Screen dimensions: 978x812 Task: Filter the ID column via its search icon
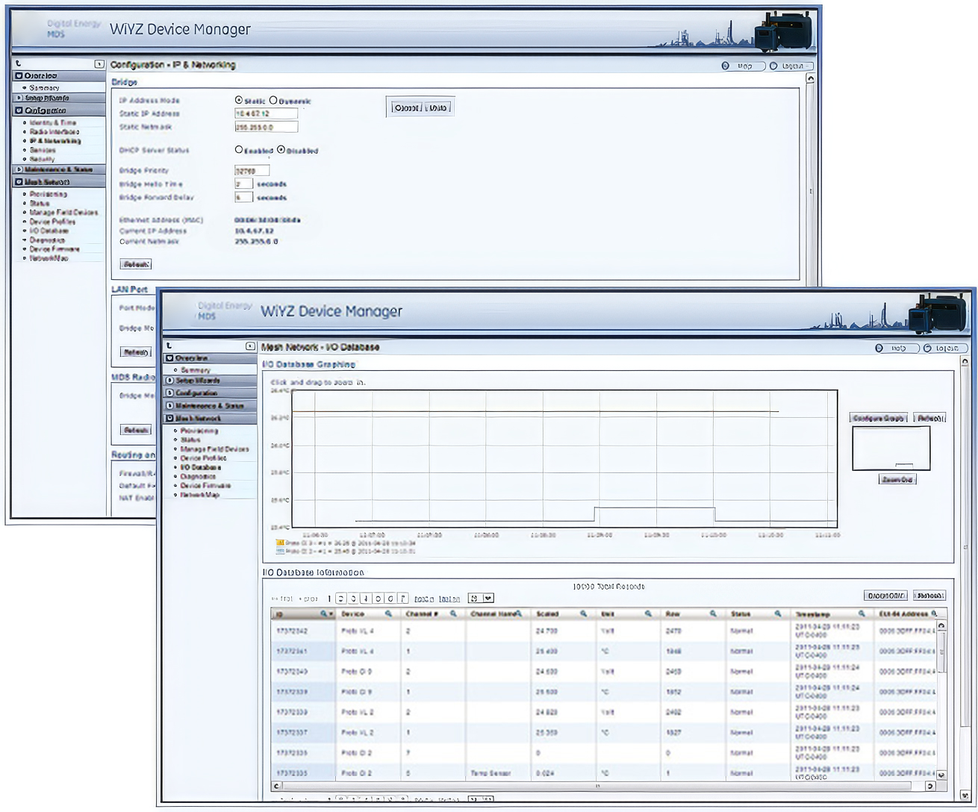(x=324, y=613)
